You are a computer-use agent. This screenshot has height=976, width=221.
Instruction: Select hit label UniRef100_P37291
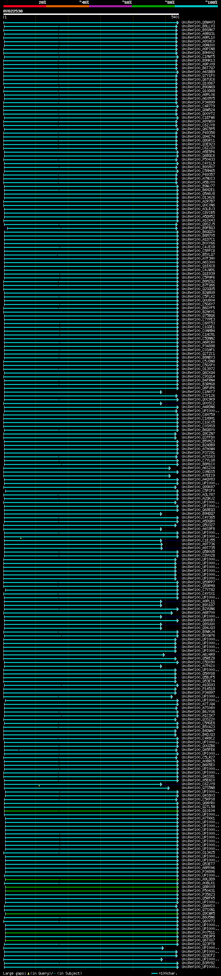[x=198, y=453]
